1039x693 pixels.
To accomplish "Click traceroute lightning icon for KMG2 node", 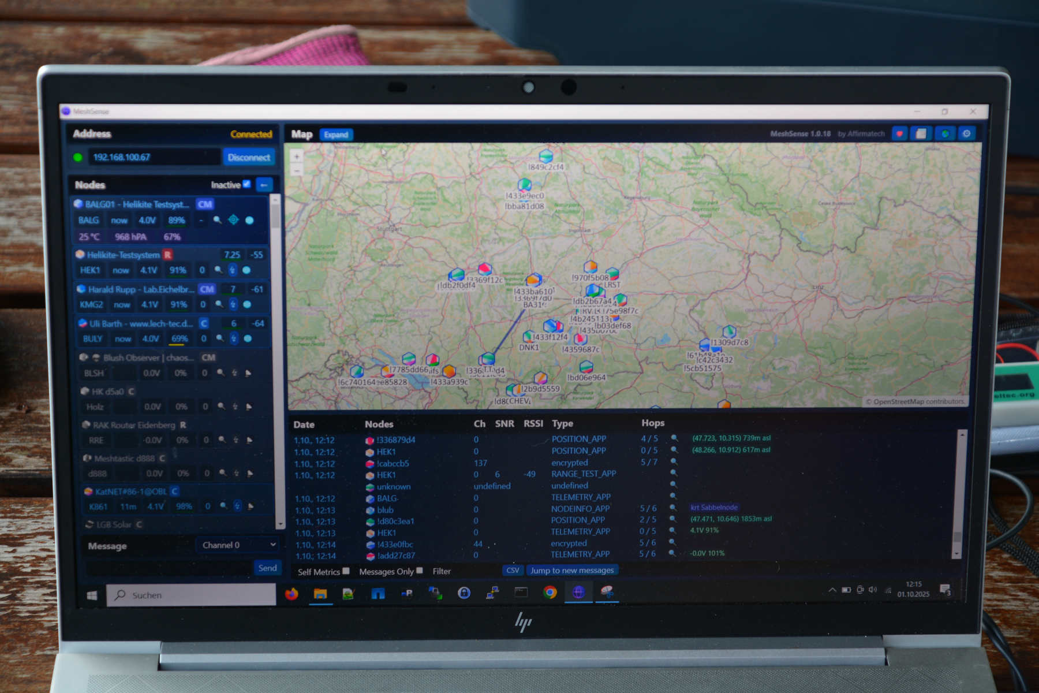I will click(x=233, y=304).
